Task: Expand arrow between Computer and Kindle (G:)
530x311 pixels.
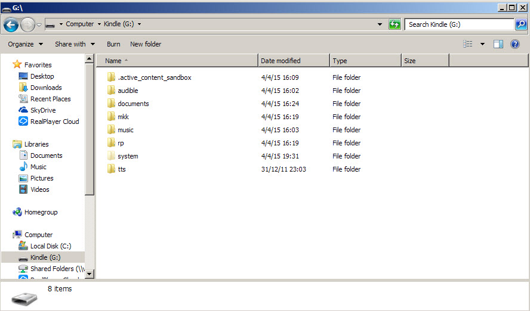Action: (99, 24)
